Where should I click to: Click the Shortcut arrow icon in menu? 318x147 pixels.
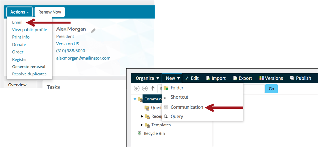pos(165,98)
